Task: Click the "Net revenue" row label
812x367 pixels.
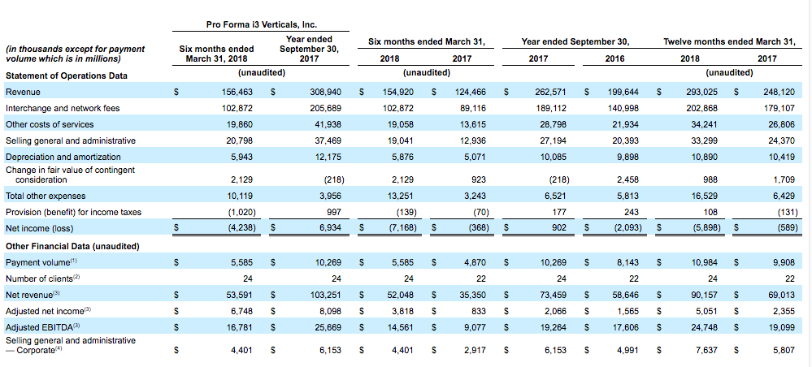Action: 33,295
